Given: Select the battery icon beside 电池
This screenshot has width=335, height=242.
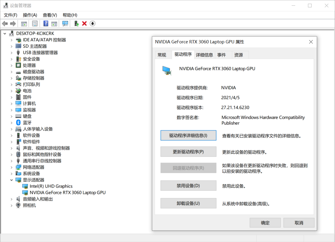Looking at the screenshot, I should [x=18, y=91].
